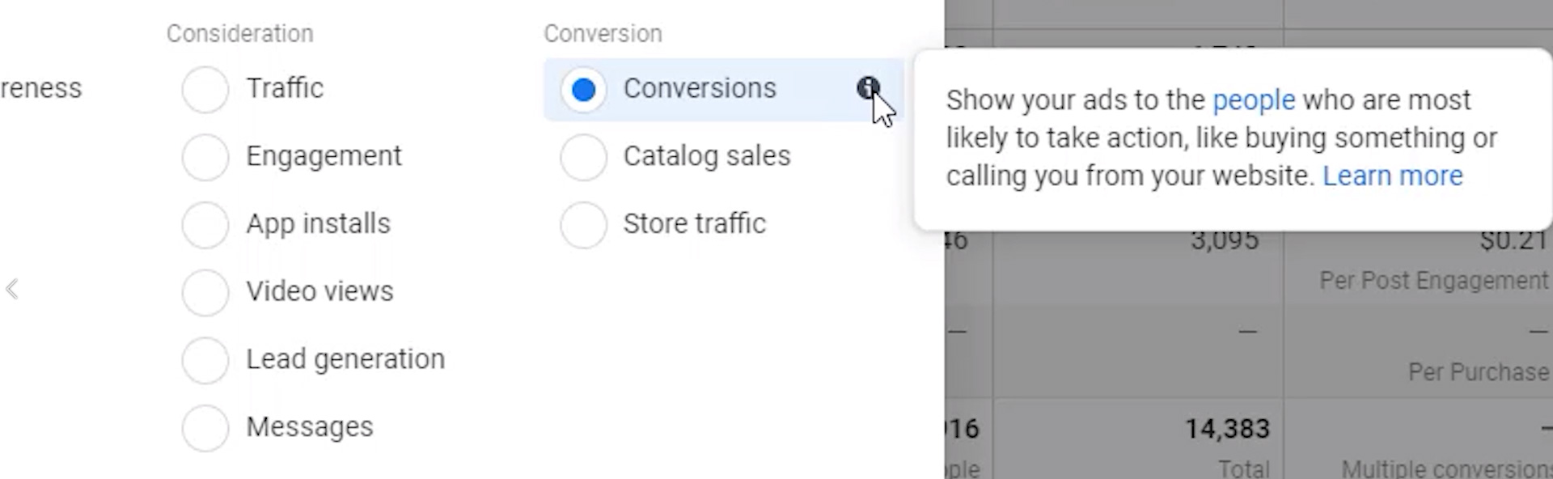The height and width of the screenshot is (479, 1553).
Task: Click the Per Purchase table cell
Action: [1478, 371]
